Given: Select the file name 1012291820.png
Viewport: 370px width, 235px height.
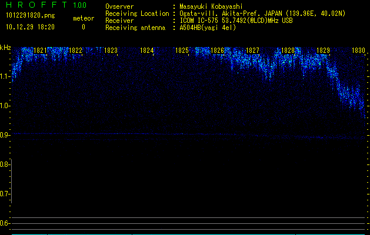Looking at the screenshot, I should tap(31, 16).
